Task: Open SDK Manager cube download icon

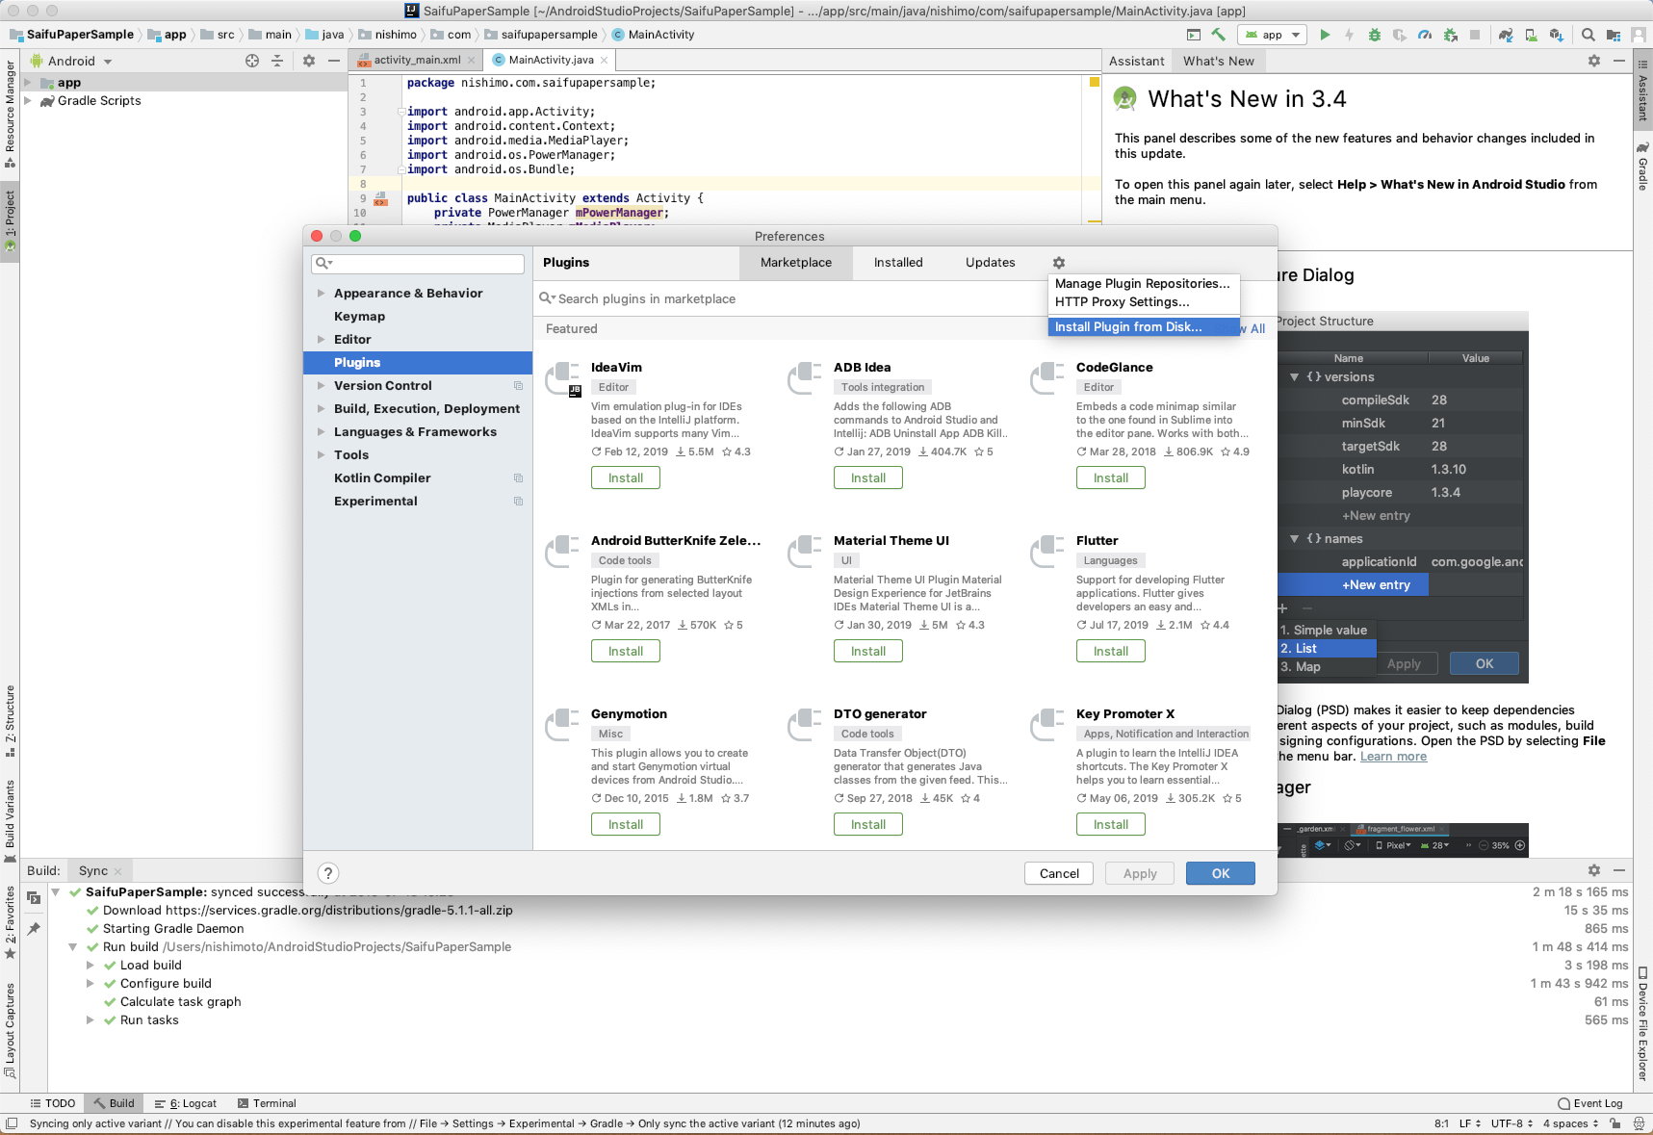Action: point(1556,35)
